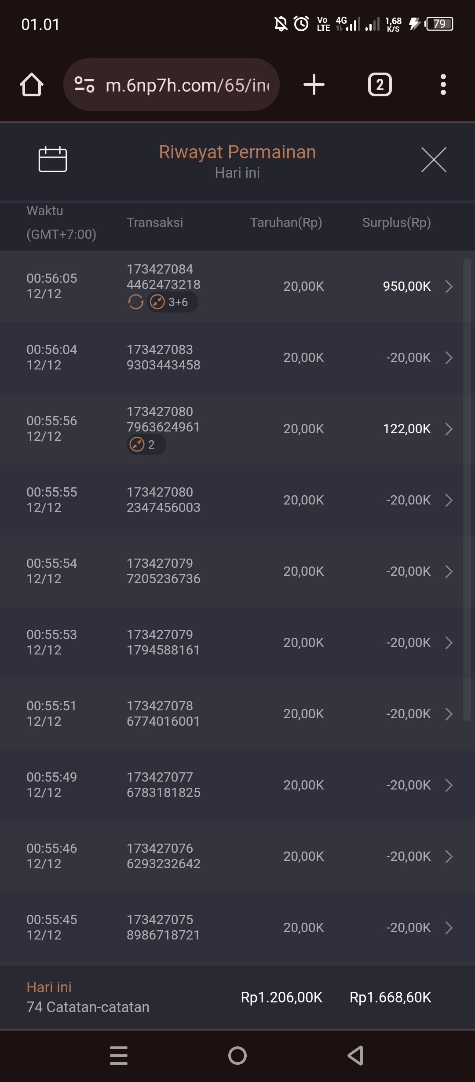This screenshot has height=1082, width=475.
Task: Select the transaction at 00:55:54
Action: click(x=237, y=571)
